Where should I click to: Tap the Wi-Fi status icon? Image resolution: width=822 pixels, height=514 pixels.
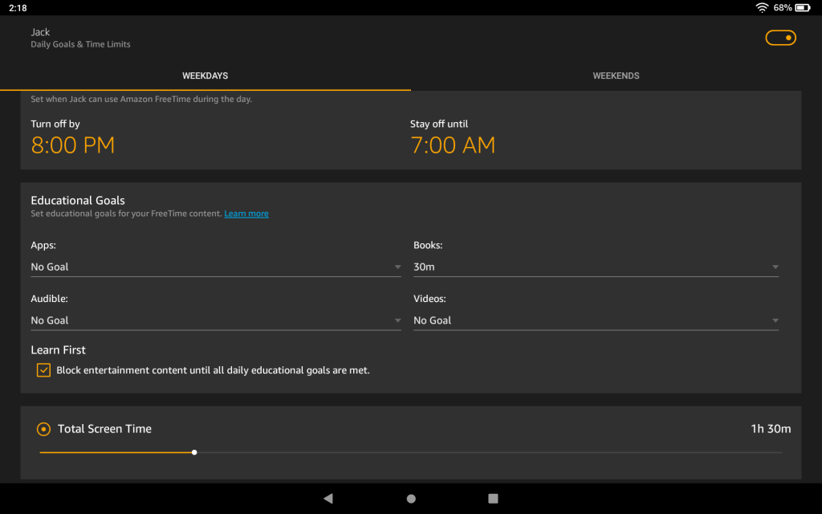click(761, 8)
